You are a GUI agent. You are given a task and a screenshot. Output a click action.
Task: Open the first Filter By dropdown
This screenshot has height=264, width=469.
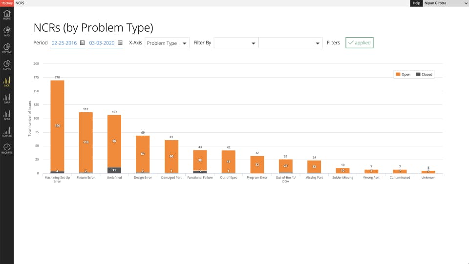(235, 43)
